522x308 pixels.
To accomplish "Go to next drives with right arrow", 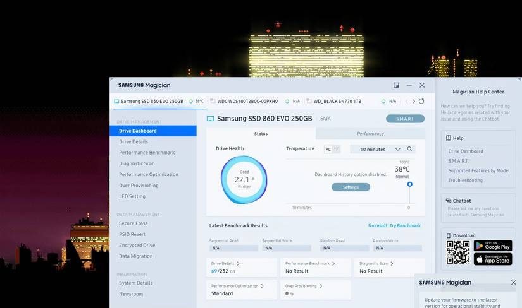I will click(x=413, y=102).
